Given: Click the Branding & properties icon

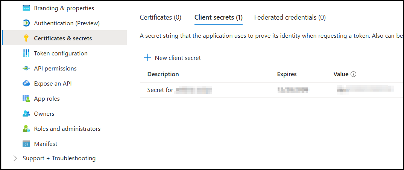Looking at the screenshot, I should 26,8.
